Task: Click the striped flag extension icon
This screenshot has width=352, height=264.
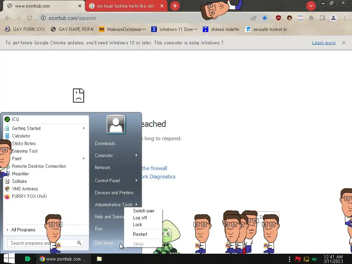Action: (x=300, y=18)
